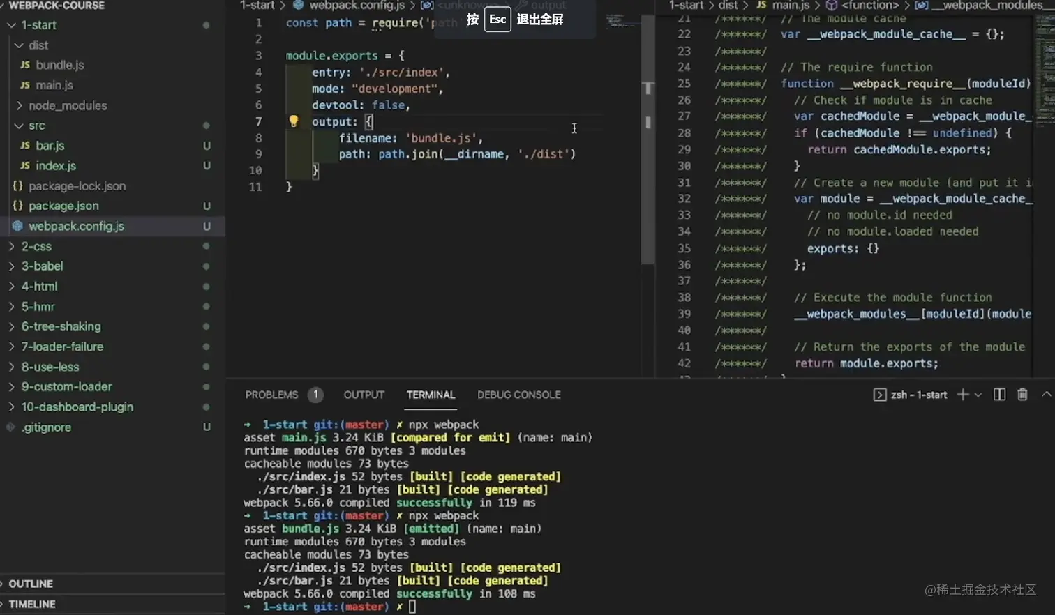This screenshot has width=1055, height=615.
Task: Expand the 5-hmr folder chevron
Action: [11, 307]
